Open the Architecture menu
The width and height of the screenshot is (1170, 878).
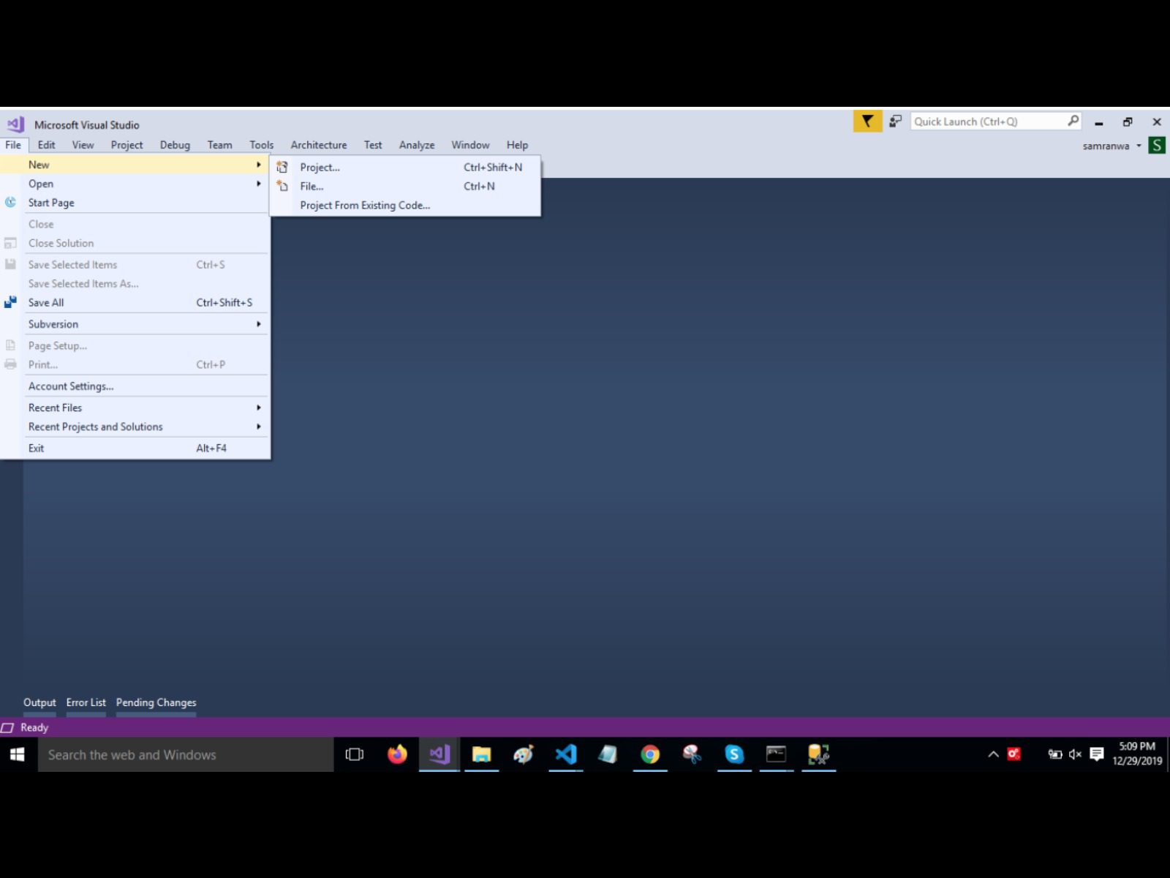[x=319, y=145]
